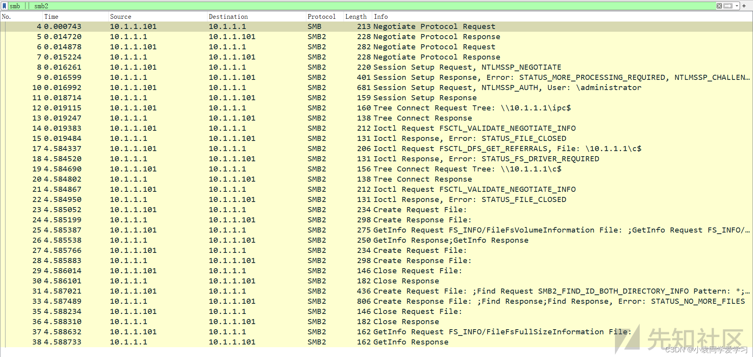Select packet 13 Tree Connect Response
Viewport: 753px width, 357px height.
pyautogui.click(x=376, y=118)
